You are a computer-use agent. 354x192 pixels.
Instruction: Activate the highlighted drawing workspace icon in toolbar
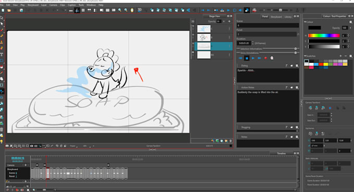[x=77, y=10]
